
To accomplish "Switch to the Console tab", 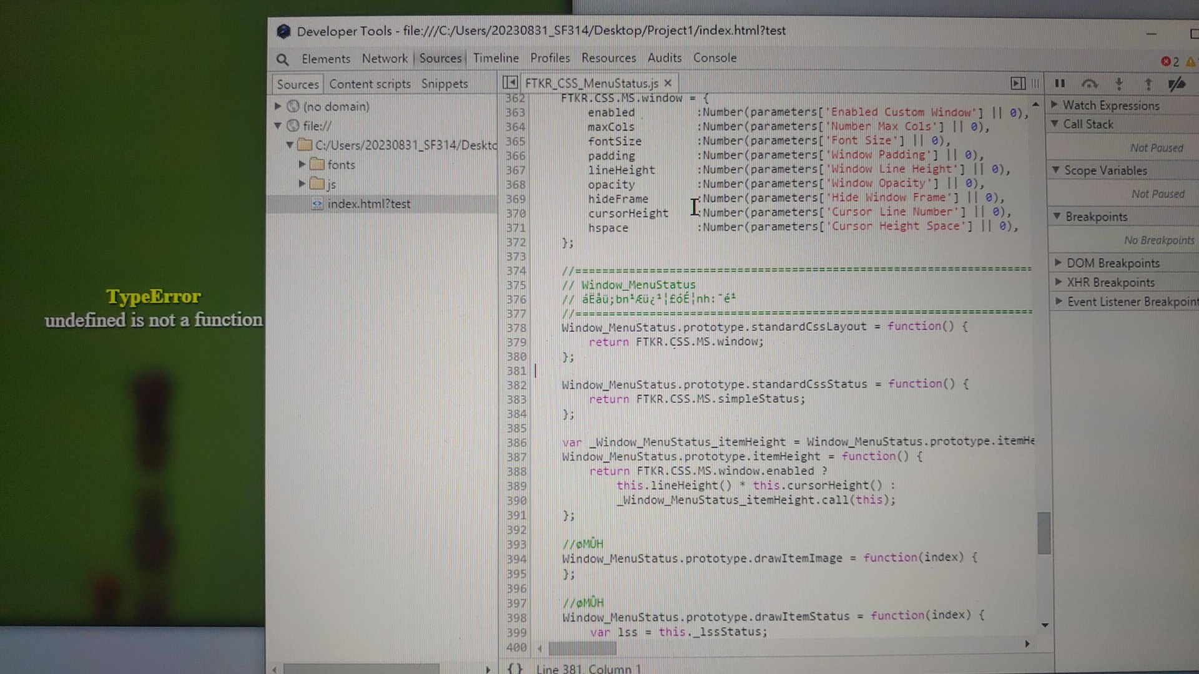I will click(714, 57).
